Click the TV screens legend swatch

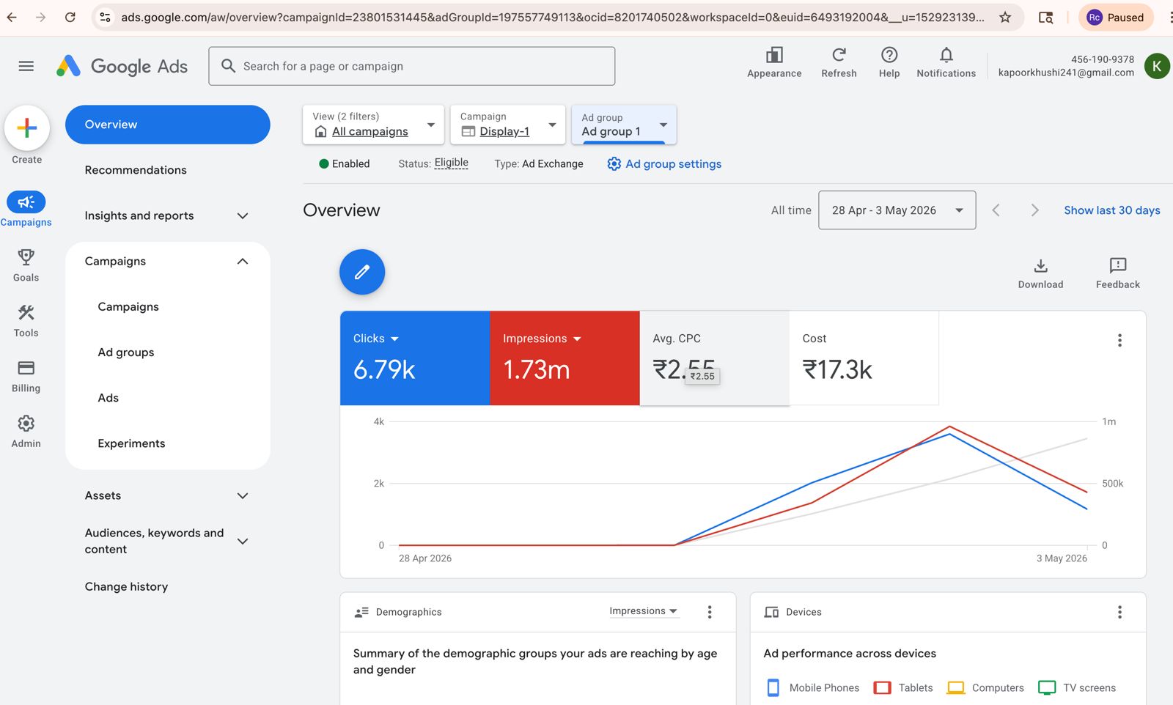click(x=1047, y=687)
